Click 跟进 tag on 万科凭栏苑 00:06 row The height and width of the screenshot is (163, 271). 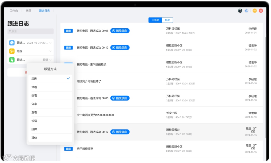(x=69, y=31)
